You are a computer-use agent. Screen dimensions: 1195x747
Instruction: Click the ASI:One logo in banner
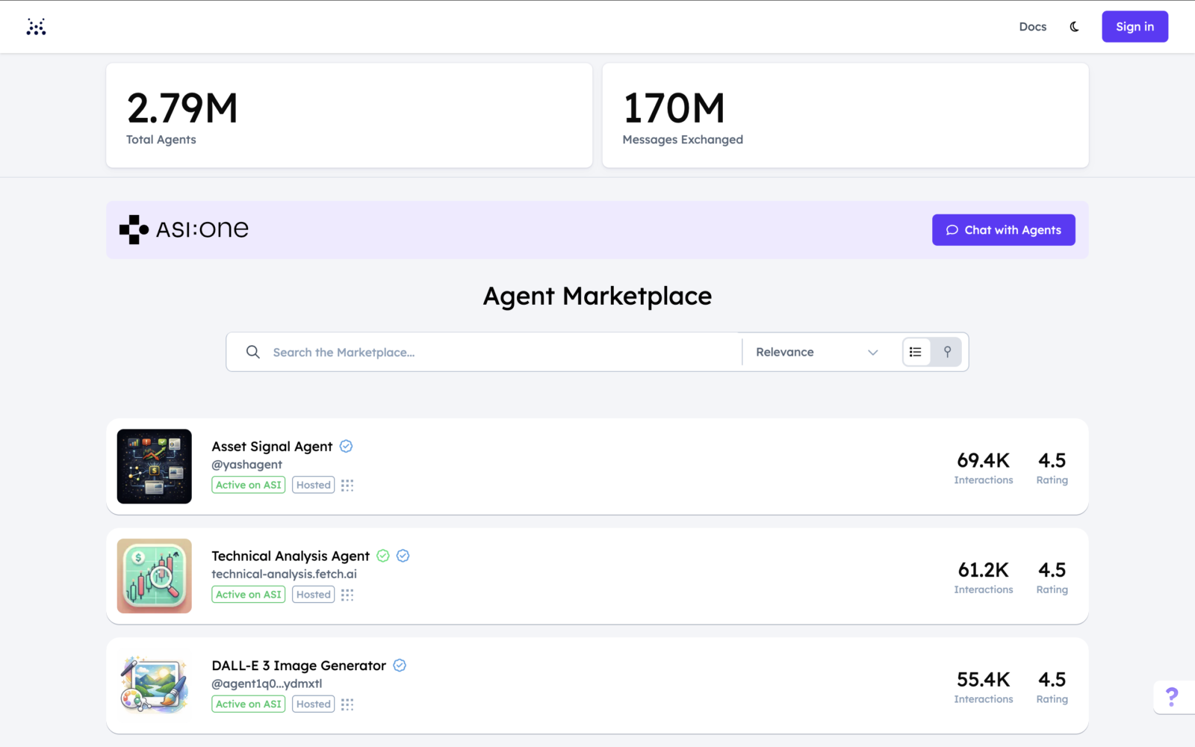[184, 229]
